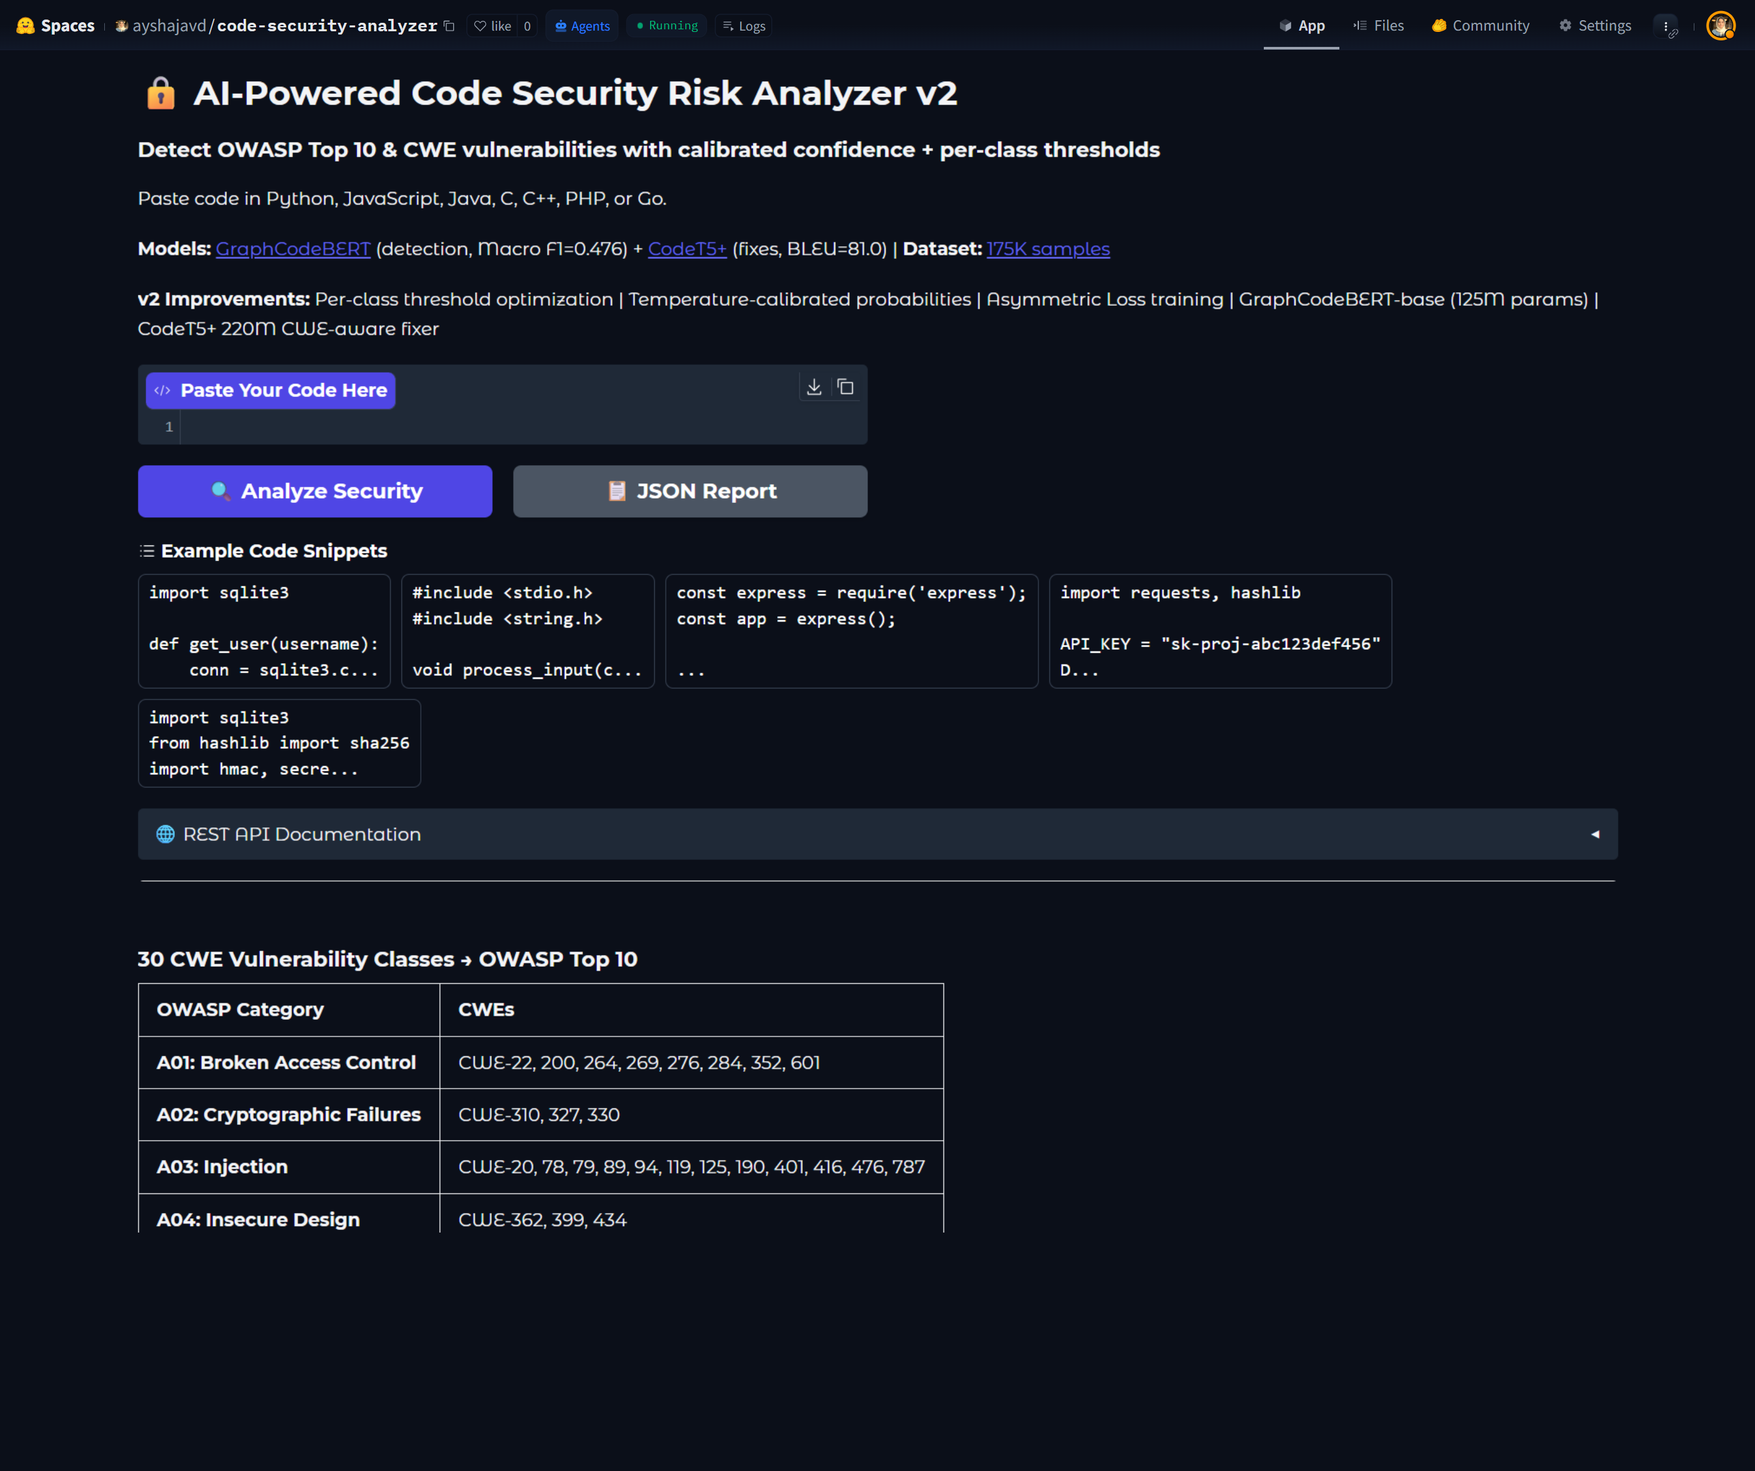1755x1471 pixels.
Task: Click the Running status badge
Action: 667,26
